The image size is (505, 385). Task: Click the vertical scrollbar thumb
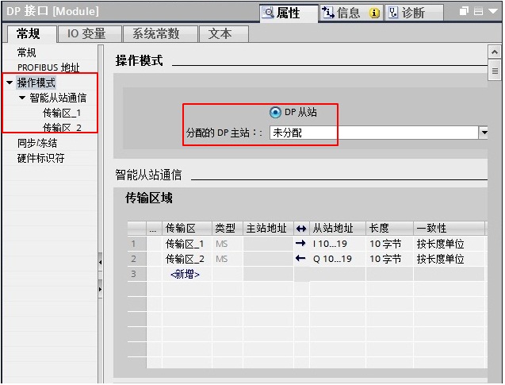pos(495,71)
